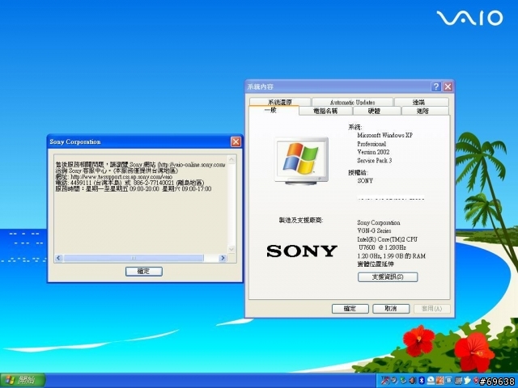The height and width of the screenshot is (388, 518).
Task: Click the red wrench tray icon
Action: click(385, 381)
